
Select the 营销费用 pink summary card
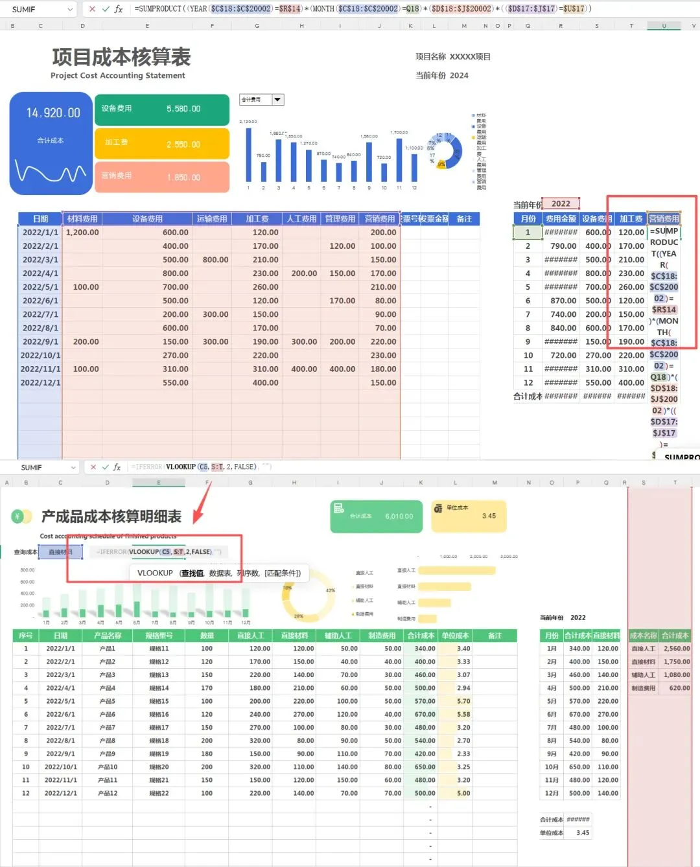pos(162,177)
